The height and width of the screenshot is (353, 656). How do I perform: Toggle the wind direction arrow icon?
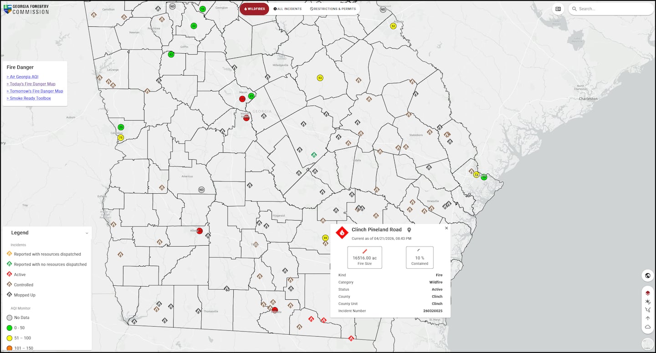(647, 318)
